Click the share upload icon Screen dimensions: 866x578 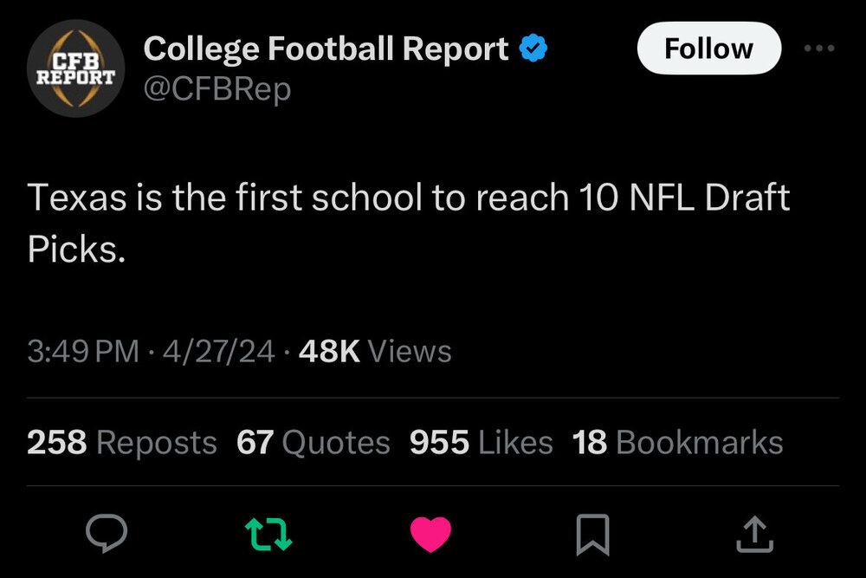tap(754, 534)
